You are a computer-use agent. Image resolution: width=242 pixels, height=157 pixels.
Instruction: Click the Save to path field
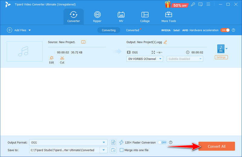(64, 150)
